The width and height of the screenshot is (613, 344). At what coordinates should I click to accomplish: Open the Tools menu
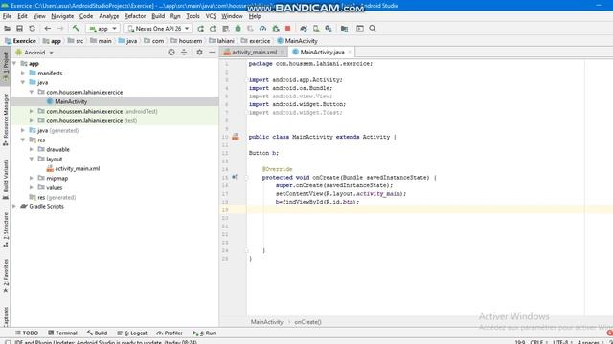(x=193, y=16)
